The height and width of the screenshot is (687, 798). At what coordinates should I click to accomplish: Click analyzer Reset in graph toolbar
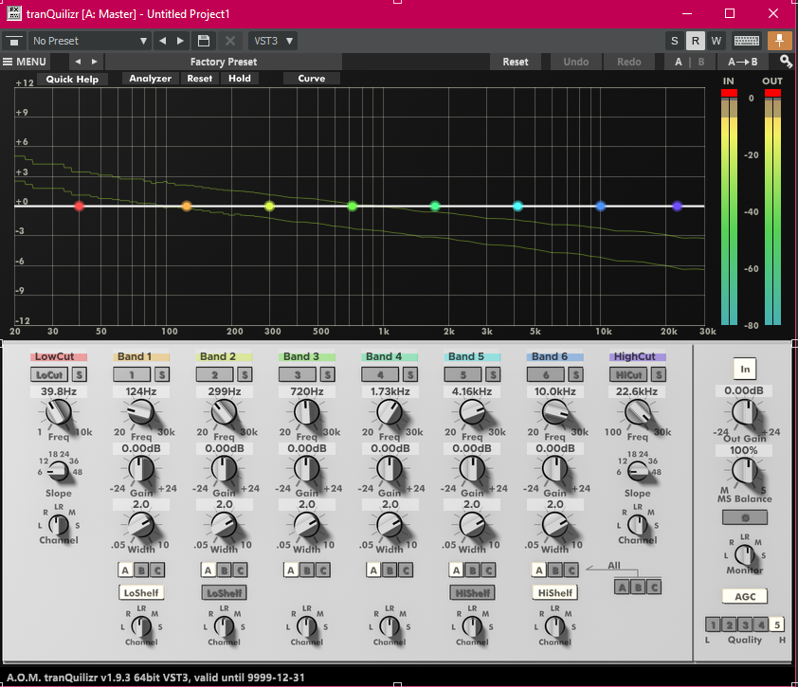coord(199,79)
